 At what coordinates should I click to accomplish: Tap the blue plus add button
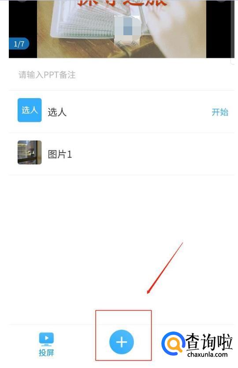[122, 342]
